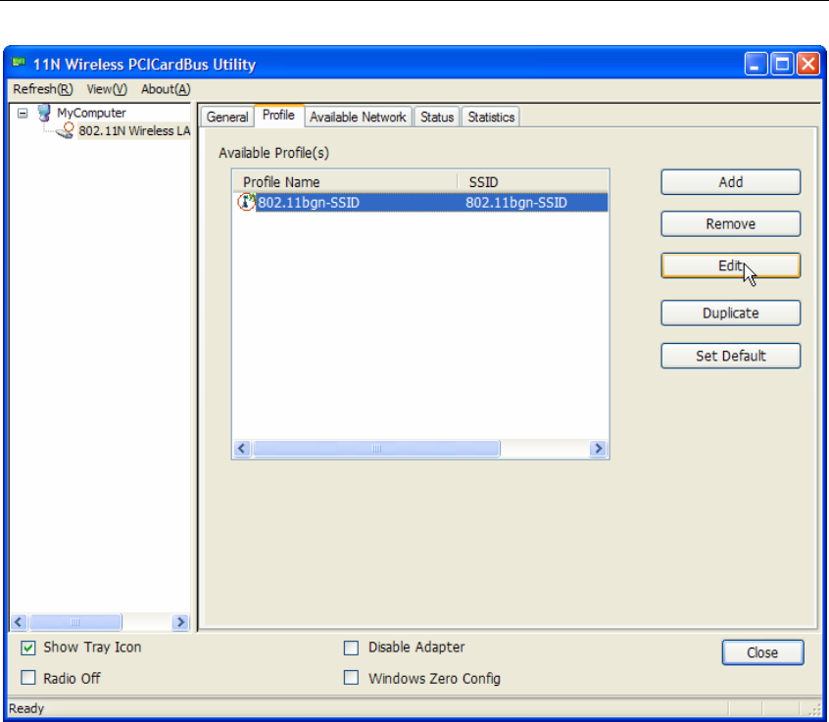
Task: Click the profile list right scroll arrow
Action: click(598, 449)
